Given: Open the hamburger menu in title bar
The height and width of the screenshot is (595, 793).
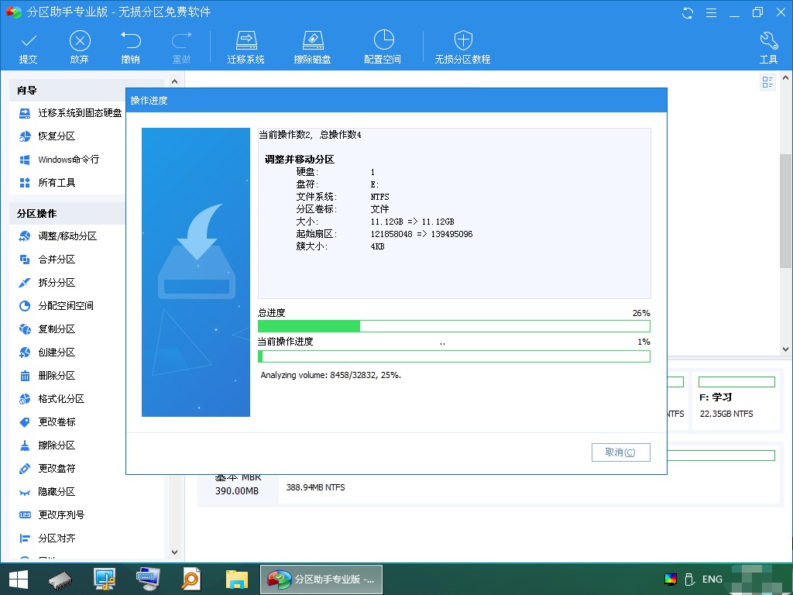Looking at the screenshot, I should 711,12.
